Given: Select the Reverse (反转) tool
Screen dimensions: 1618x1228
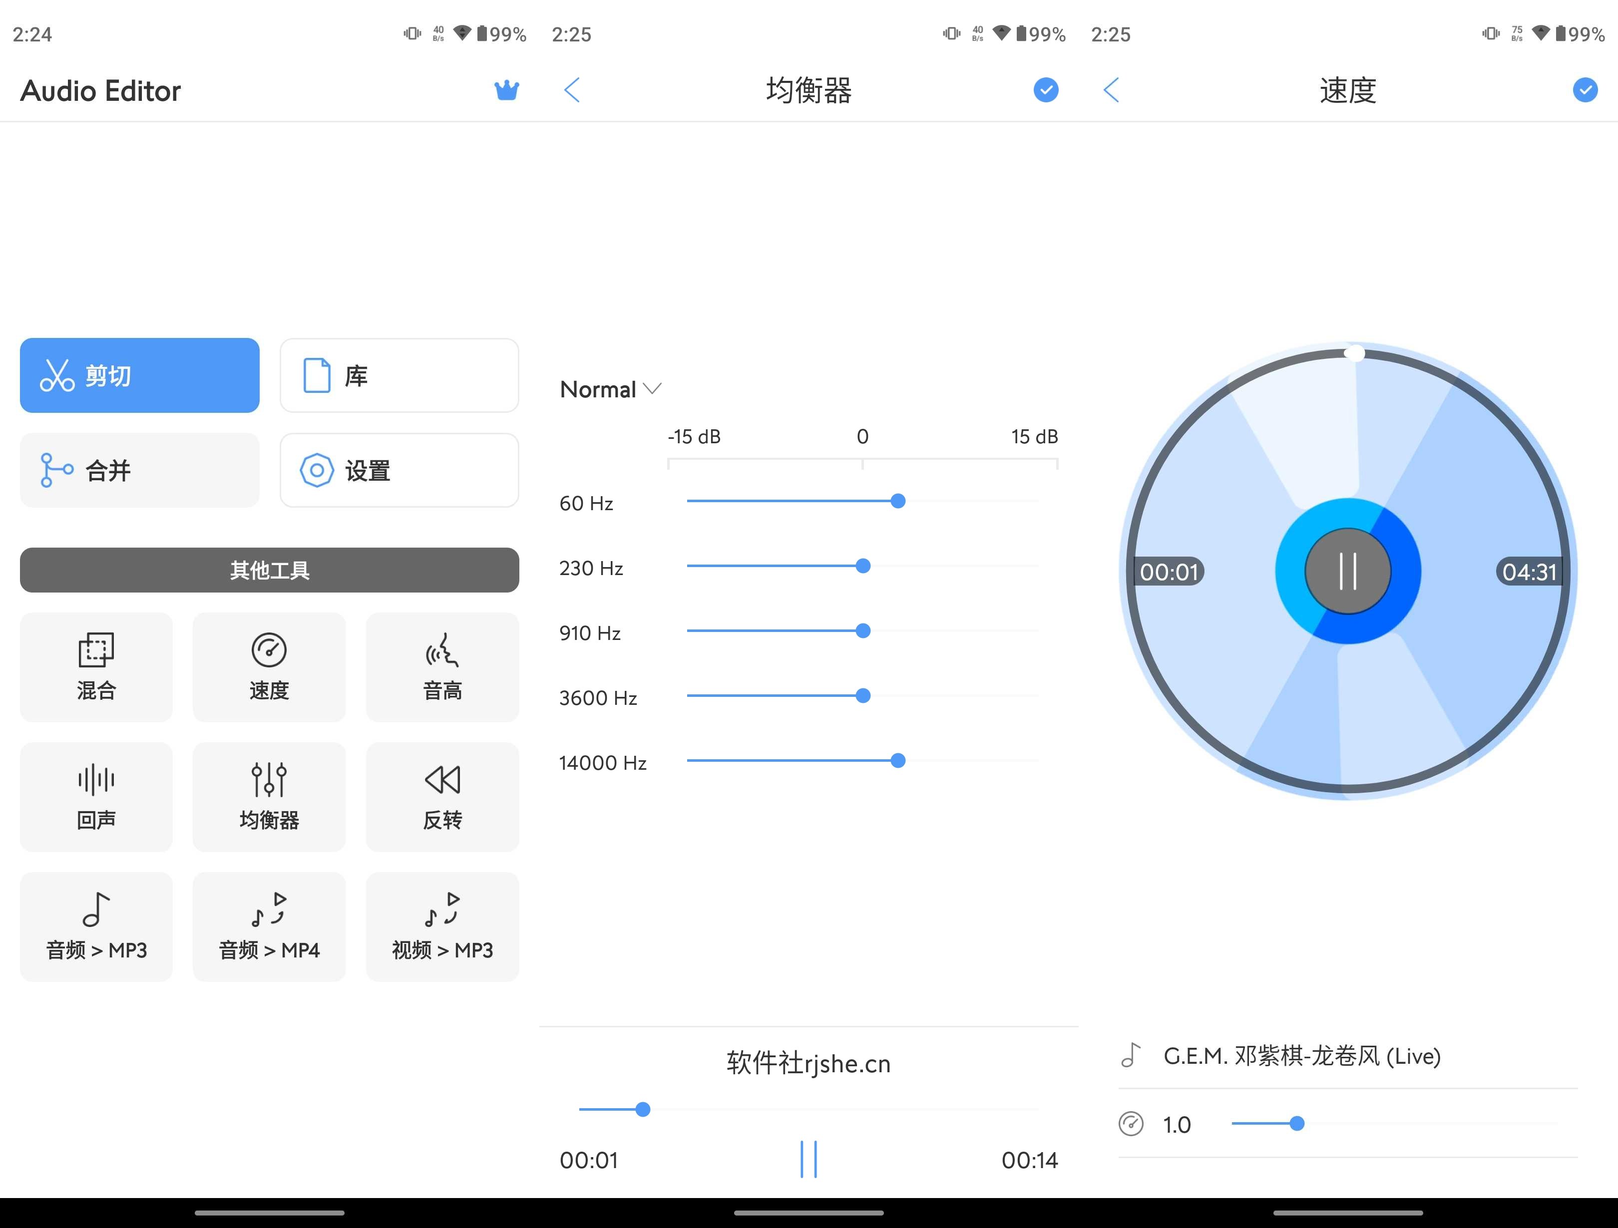Looking at the screenshot, I should pos(442,797).
